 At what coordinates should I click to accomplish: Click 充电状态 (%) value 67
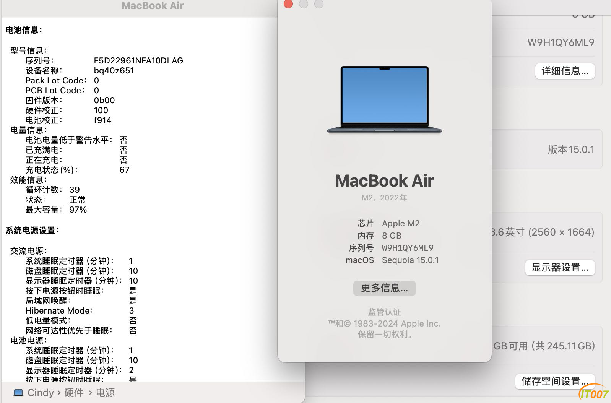click(x=125, y=170)
